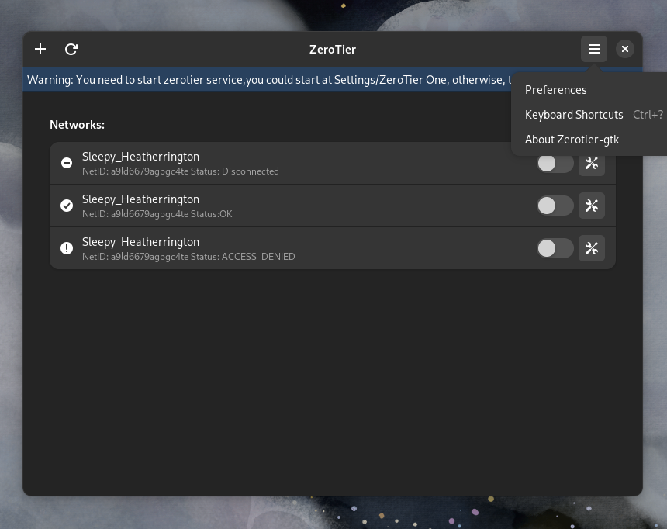This screenshot has height=529, width=667.
Task: Click the plus icon to add a network
Action: click(x=40, y=50)
